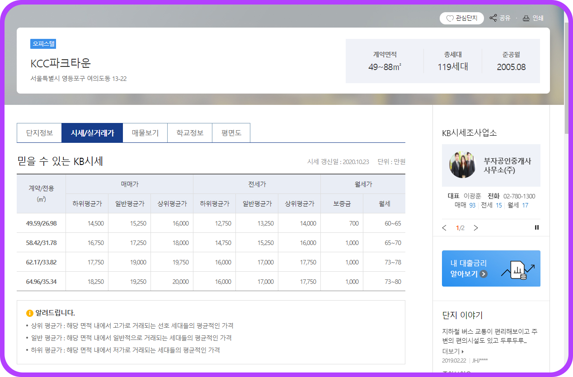Click the phone number 02-780-1300

519,196
